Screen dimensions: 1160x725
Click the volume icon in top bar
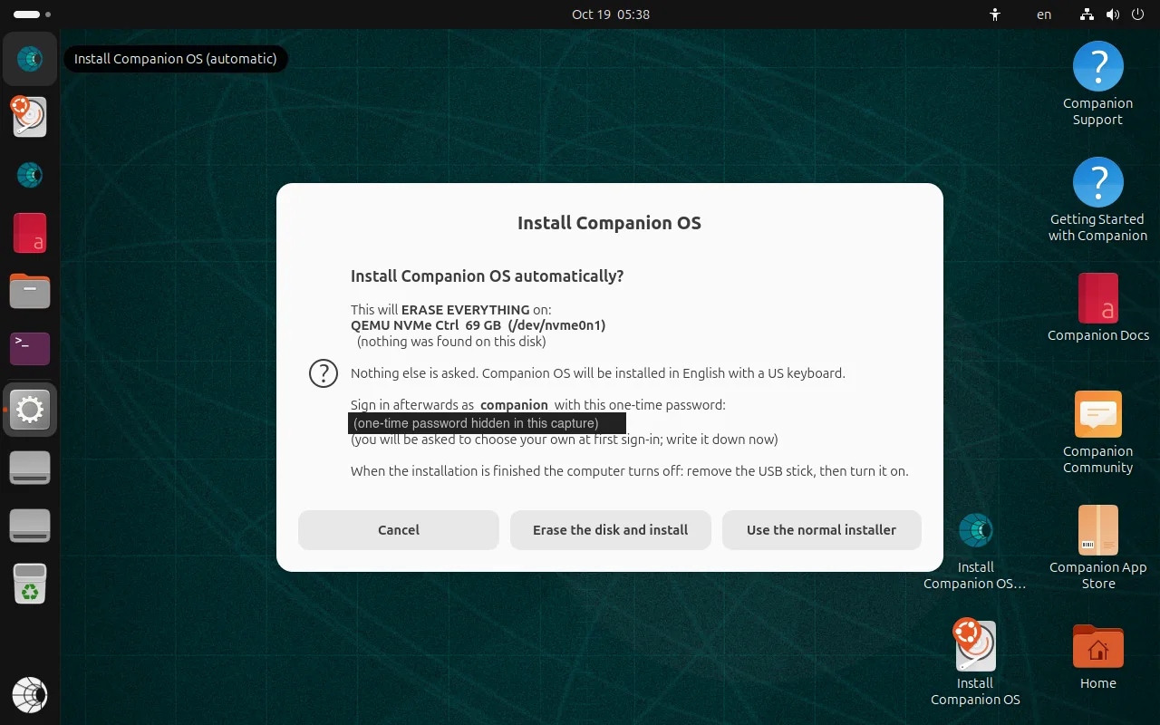point(1112,14)
